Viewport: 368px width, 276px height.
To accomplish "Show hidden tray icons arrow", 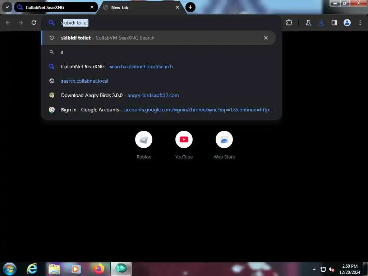I will 314,269.
